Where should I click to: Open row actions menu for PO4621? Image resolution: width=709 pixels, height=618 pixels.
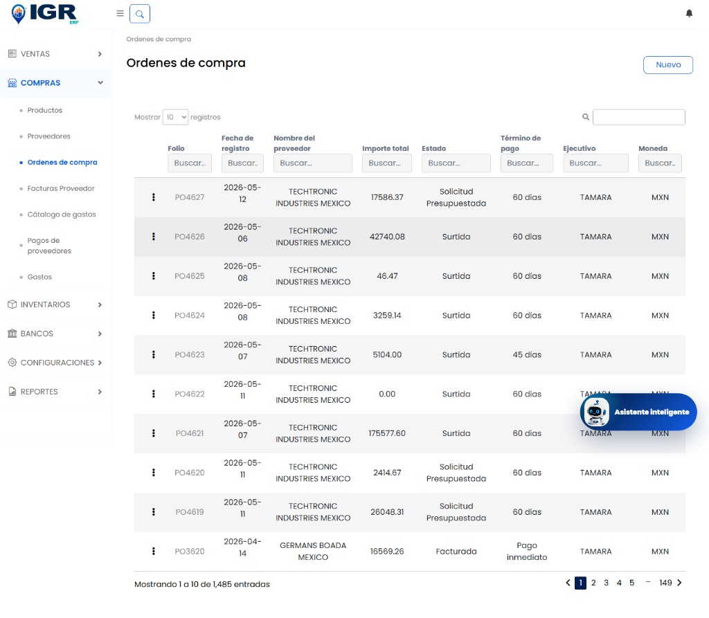tap(154, 433)
